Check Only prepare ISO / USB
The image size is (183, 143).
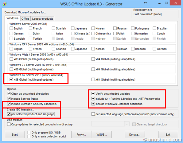point(29,133)
